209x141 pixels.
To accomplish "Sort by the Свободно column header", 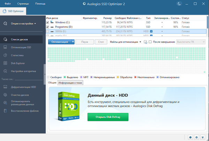I will coord(119,18).
